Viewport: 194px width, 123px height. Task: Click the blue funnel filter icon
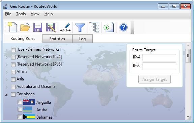click(x=80, y=27)
